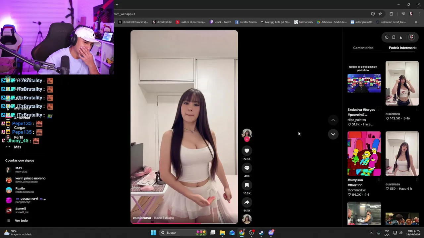This screenshot has width=424, height=238.
Task: Go to the previous video with up chevron
Action: (333, 120)
